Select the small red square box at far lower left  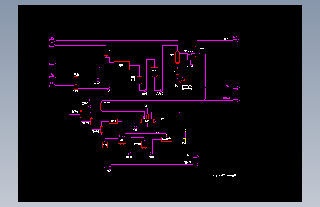(x=105, y=145)
